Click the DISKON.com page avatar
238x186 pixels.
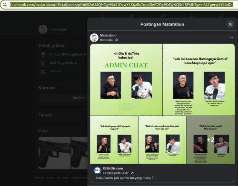pyautogui.click(x=97, y=170)
